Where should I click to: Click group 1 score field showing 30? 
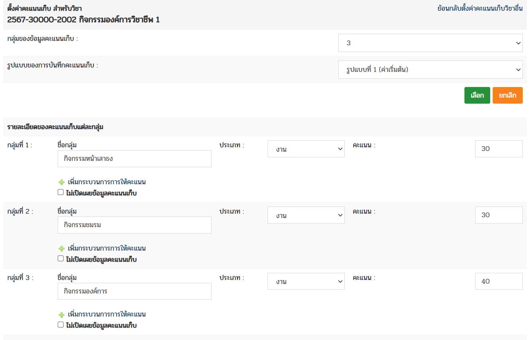tap(499, 149)
